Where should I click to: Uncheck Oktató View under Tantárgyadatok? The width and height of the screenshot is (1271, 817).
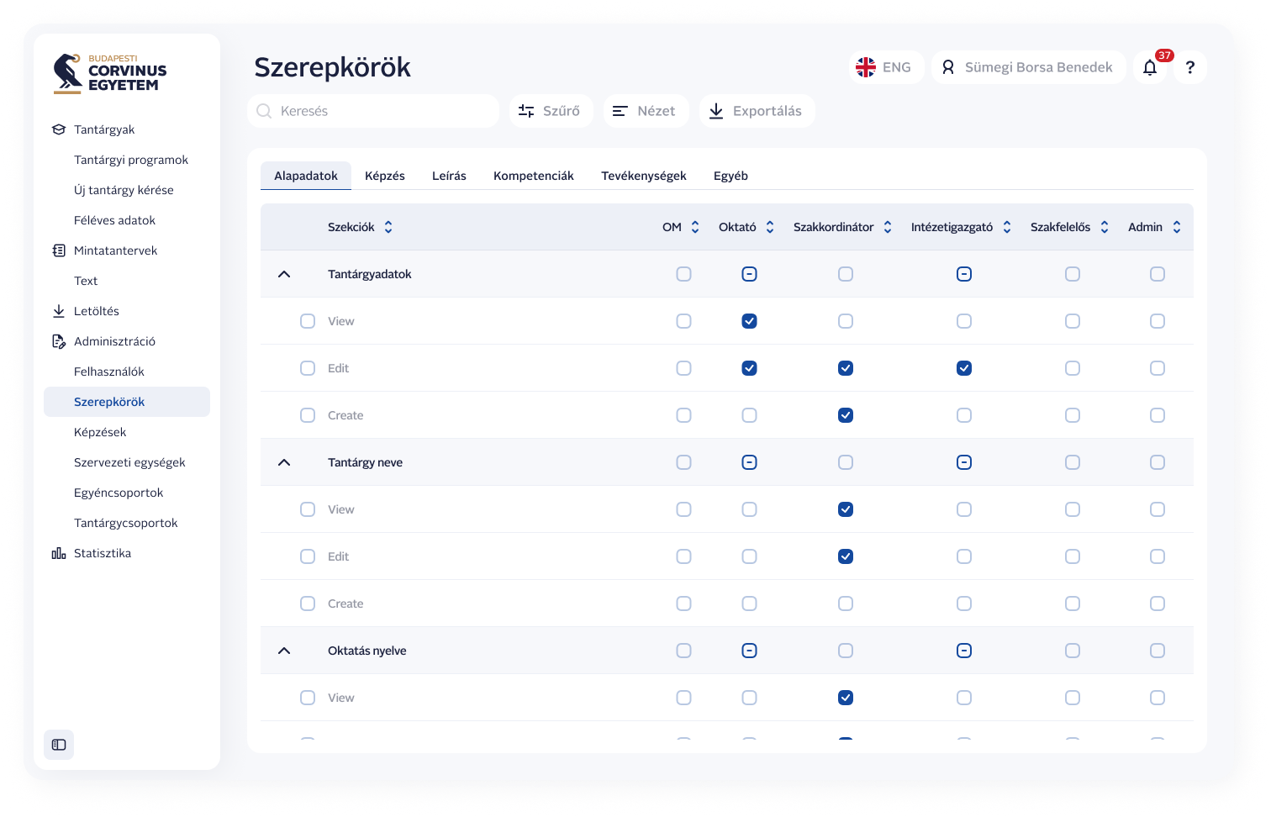tap(749, 321)
